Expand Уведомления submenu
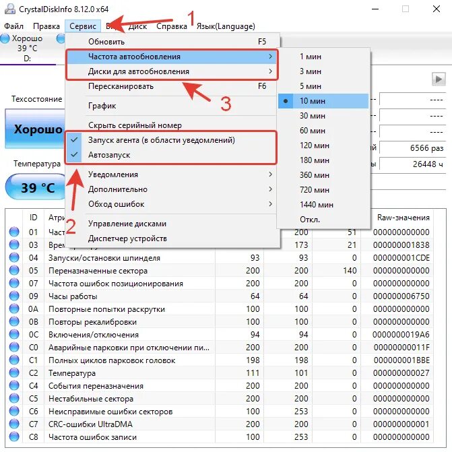 click(172, 174)
